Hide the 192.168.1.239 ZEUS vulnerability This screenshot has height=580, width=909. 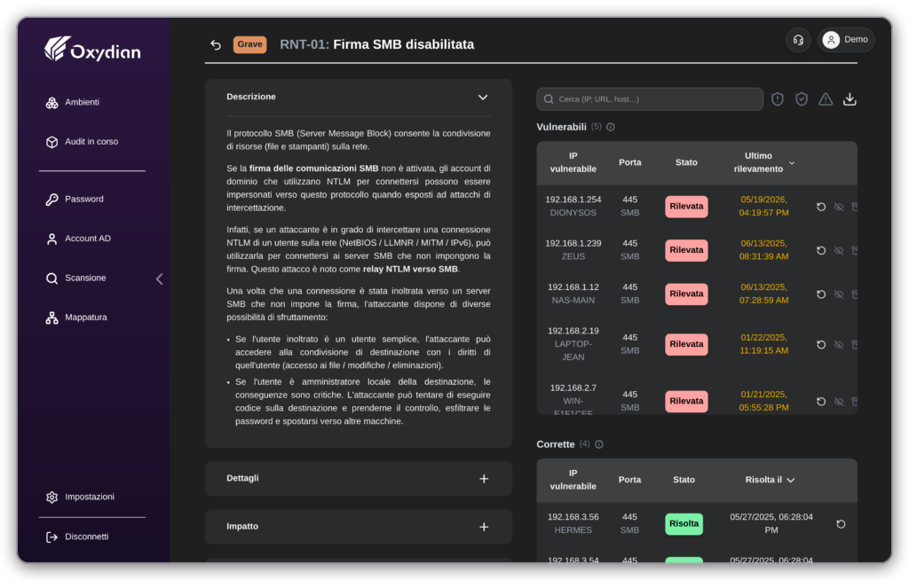[x=838, y=250]
